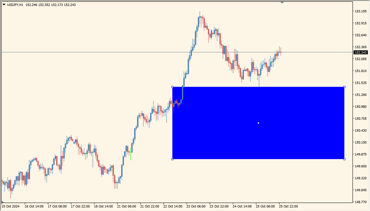
Task: Click the green candle near 21 Oct 06:00
Action: [x=130, y=154]
